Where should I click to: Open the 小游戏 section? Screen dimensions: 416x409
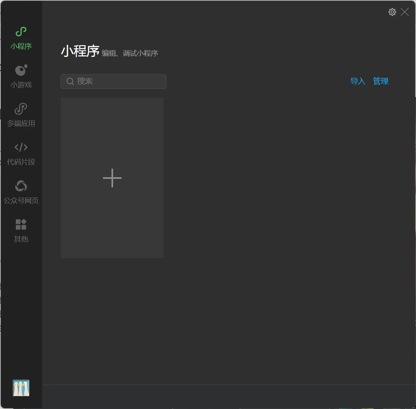click(21, 77)
